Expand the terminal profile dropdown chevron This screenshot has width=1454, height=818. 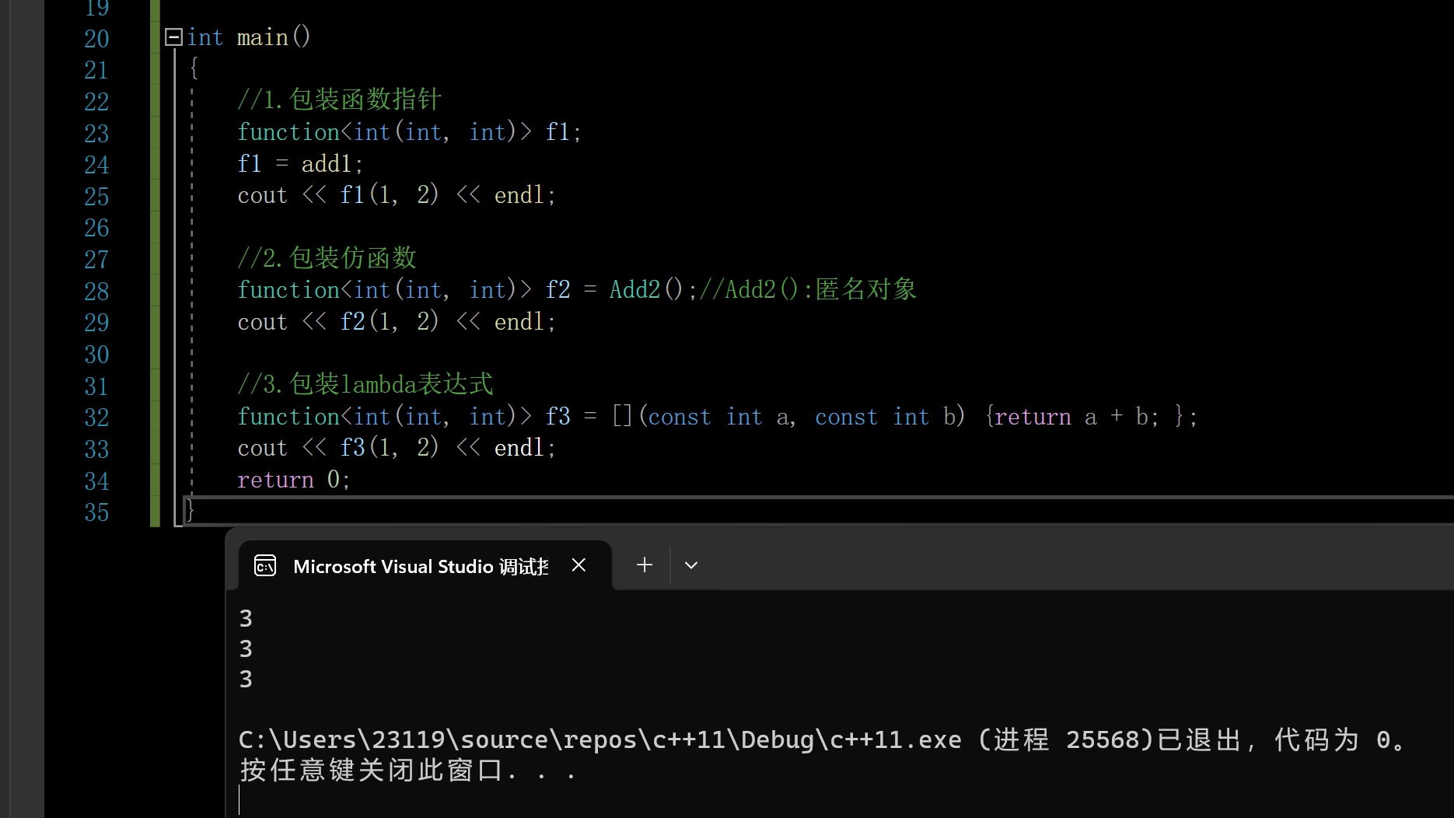pos(691,565)
